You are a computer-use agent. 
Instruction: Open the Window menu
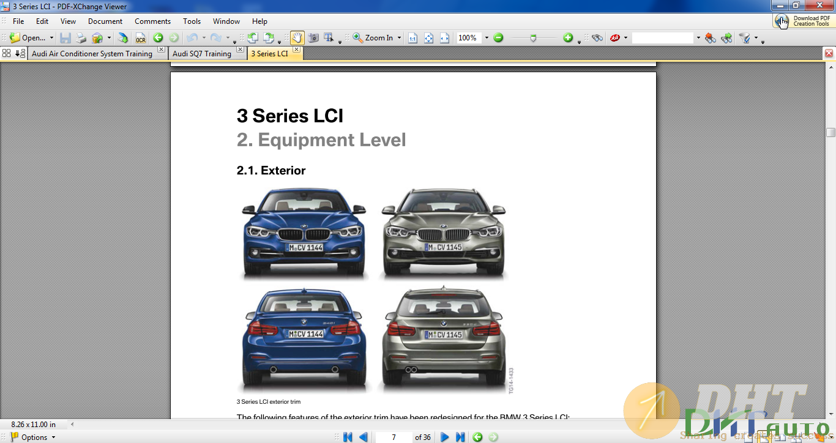point(226,21)
